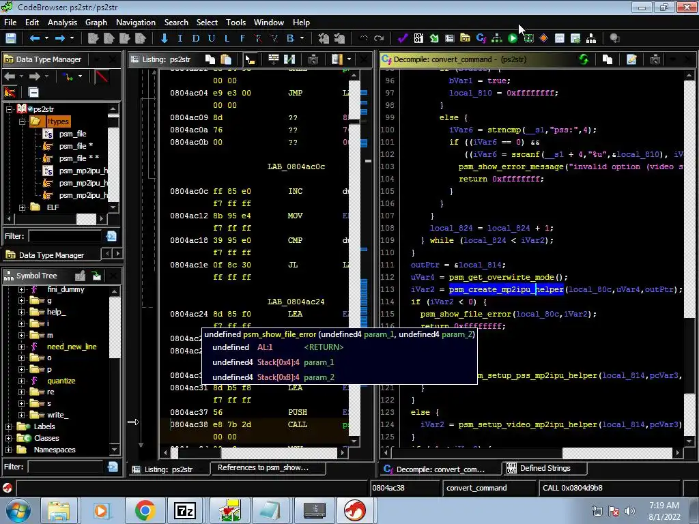
Task: Open back-arrow history dropdown in main toolbar
Action: 46,38
